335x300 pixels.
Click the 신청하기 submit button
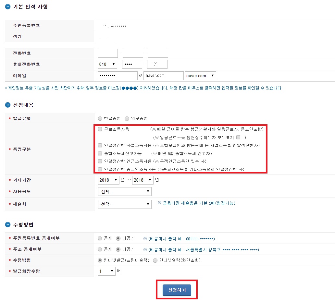click(177, 290)
